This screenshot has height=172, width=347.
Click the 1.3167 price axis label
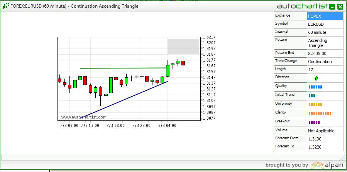tap(209, 66)
